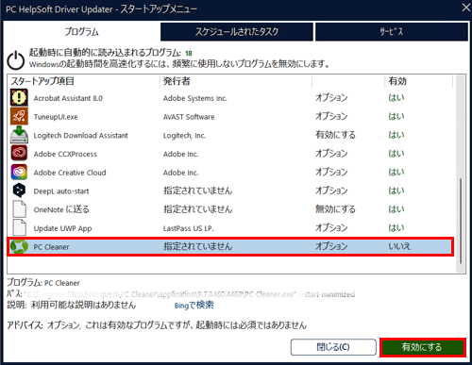Select the OneNote に送る entry
472x365 pixels.
(x=61, y=209)
